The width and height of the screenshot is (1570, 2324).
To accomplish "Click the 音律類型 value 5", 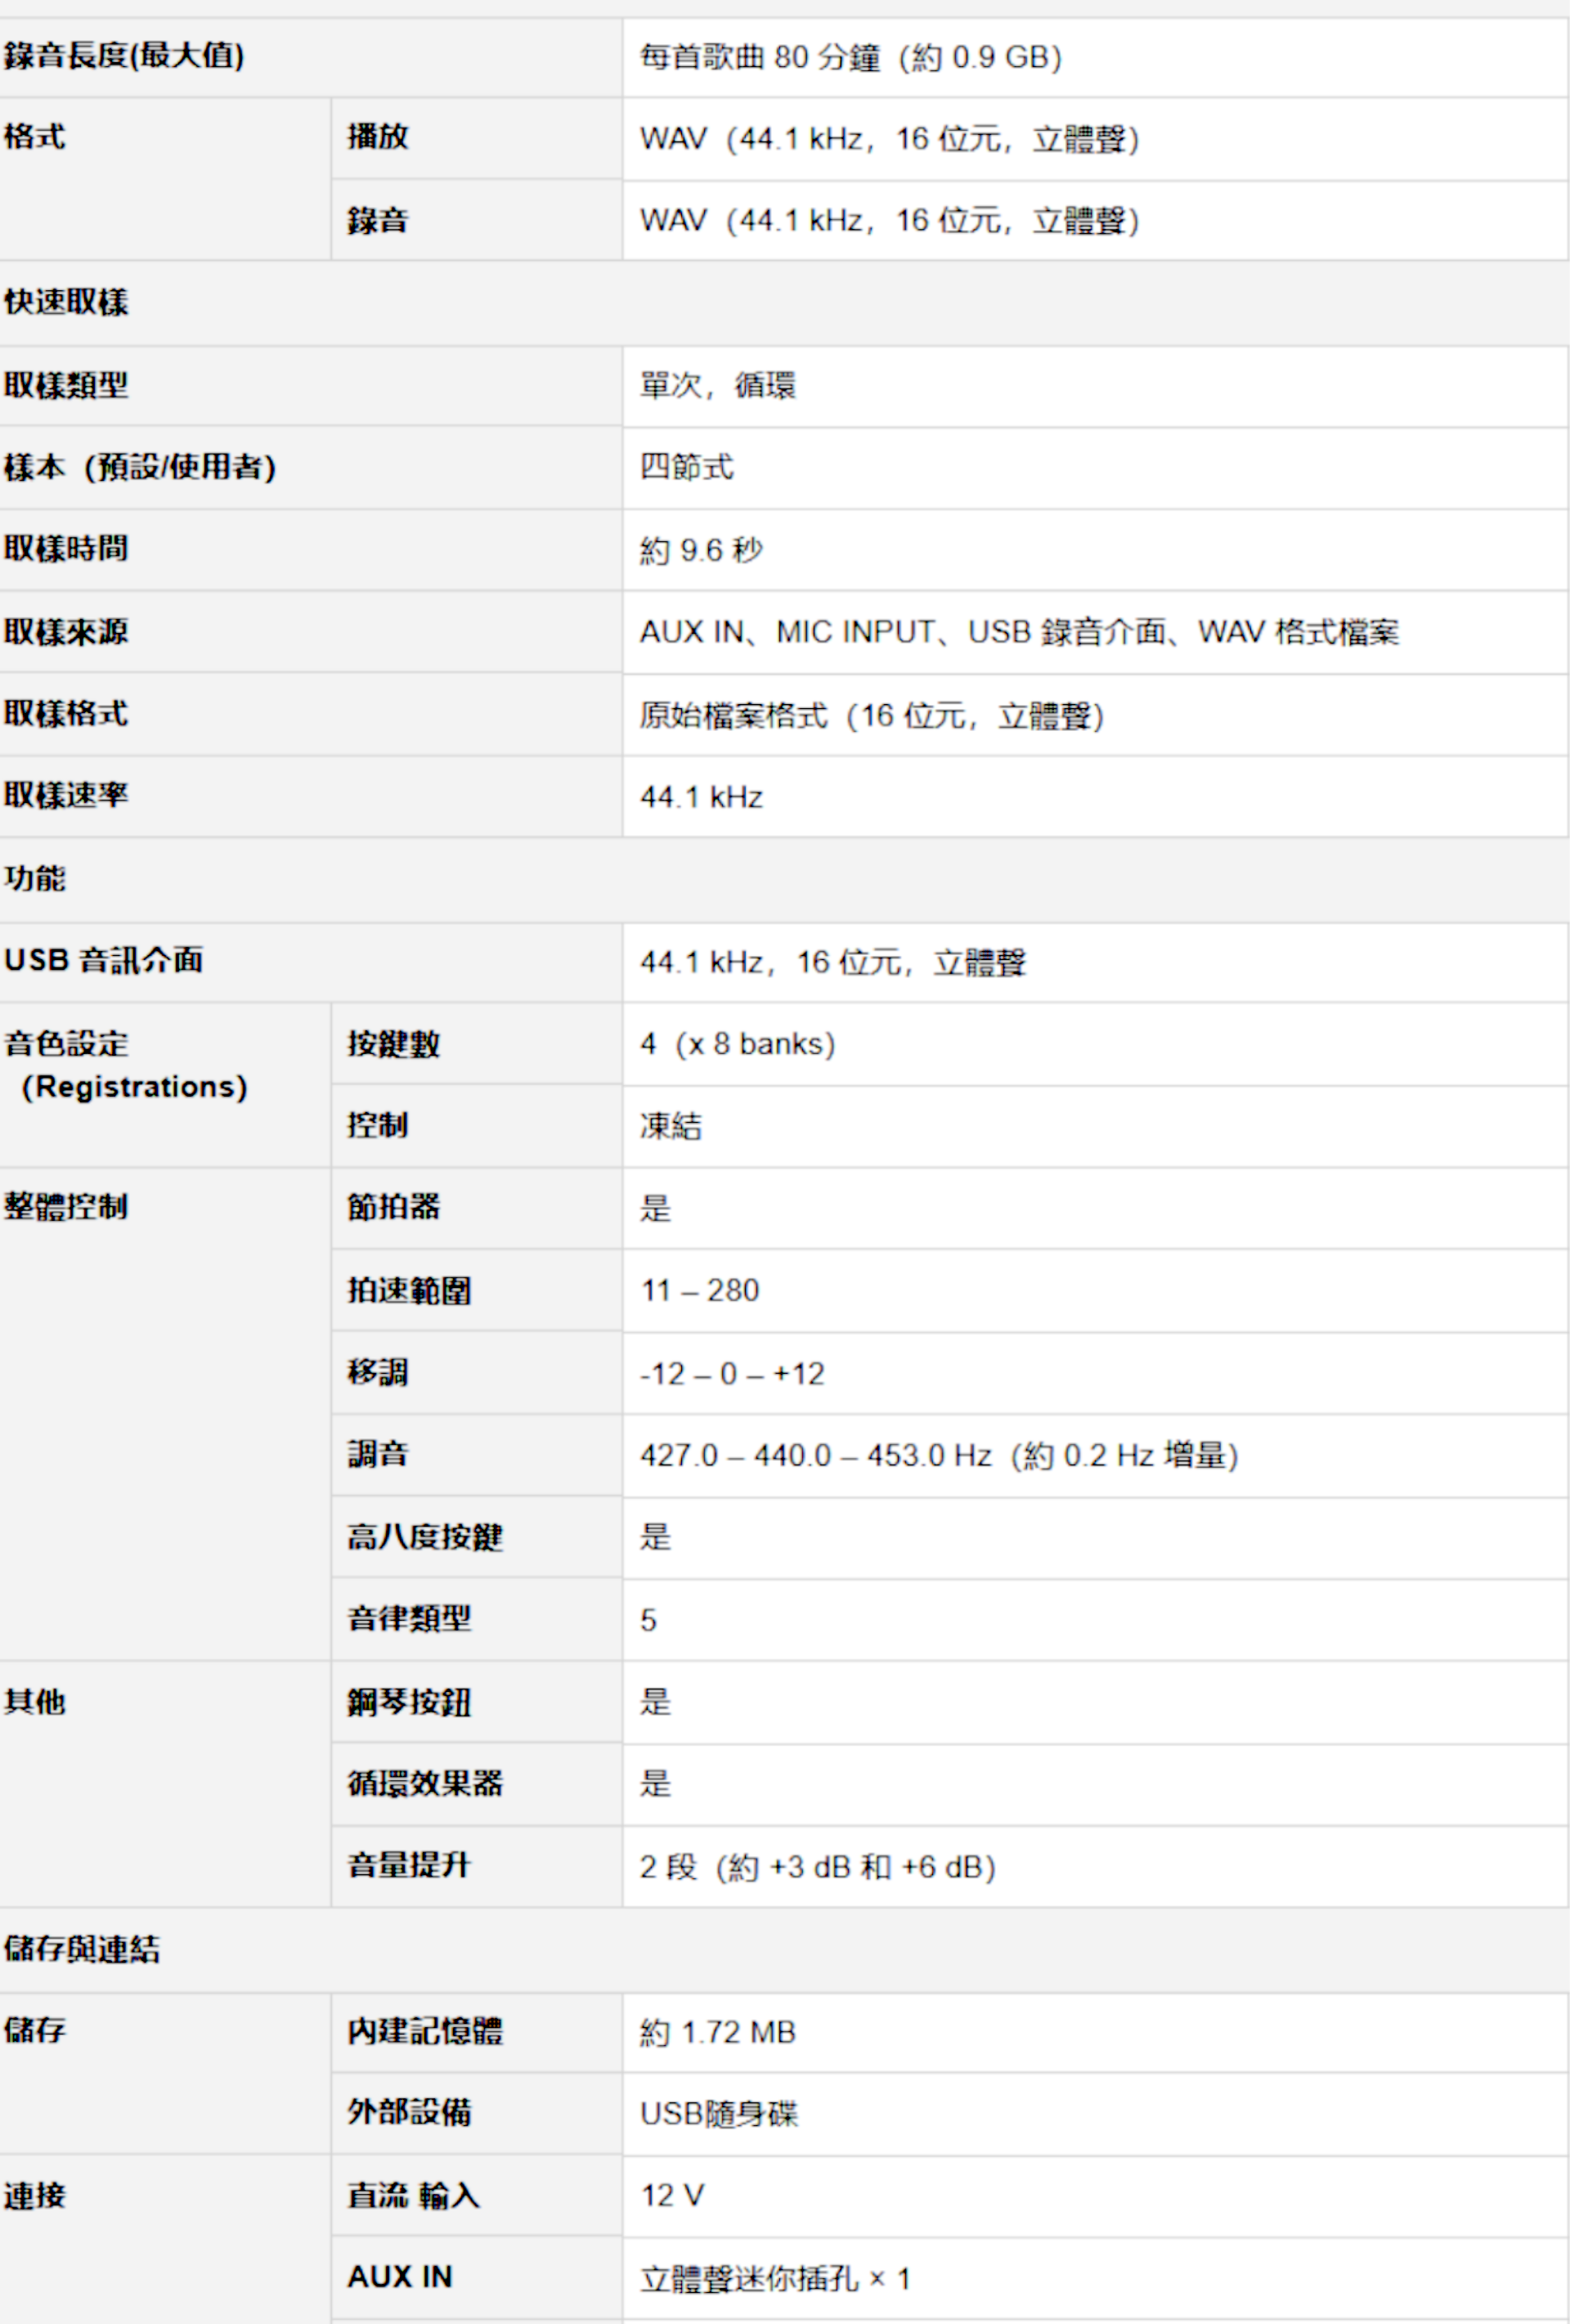I will tap(649, 1619).
